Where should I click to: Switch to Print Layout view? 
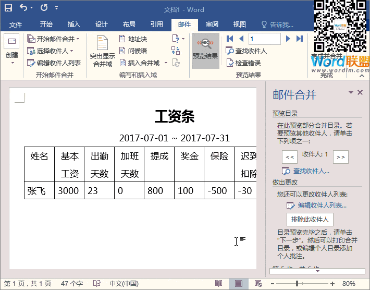238,283
